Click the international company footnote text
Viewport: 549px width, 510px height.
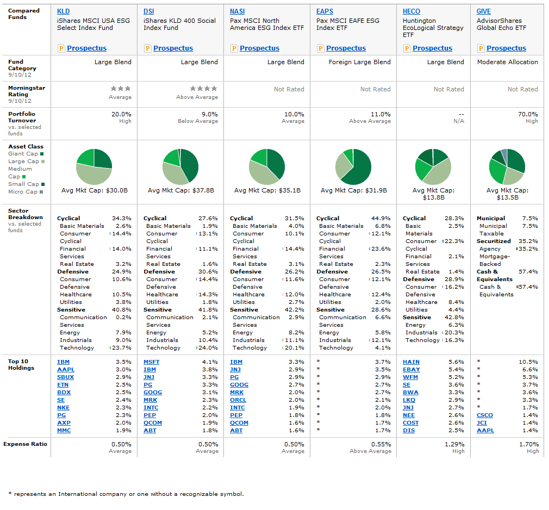126,494
